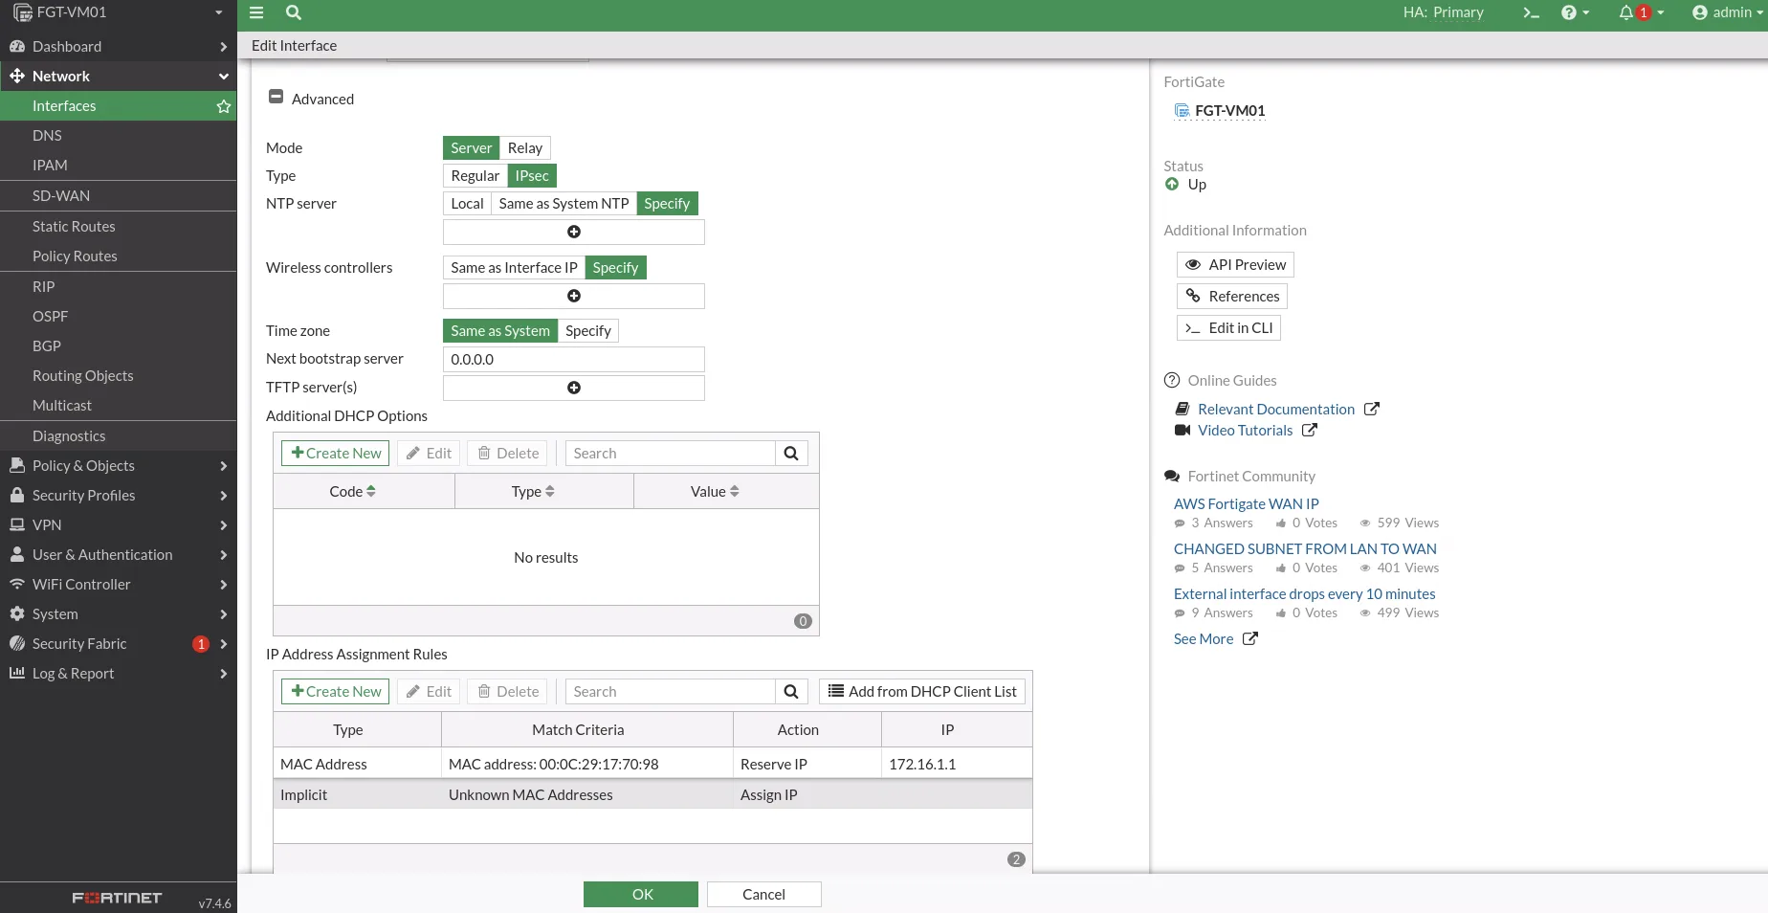Open Static Routes in sidebar
This screenshot has width=1768, height=913.
(74, 227)
